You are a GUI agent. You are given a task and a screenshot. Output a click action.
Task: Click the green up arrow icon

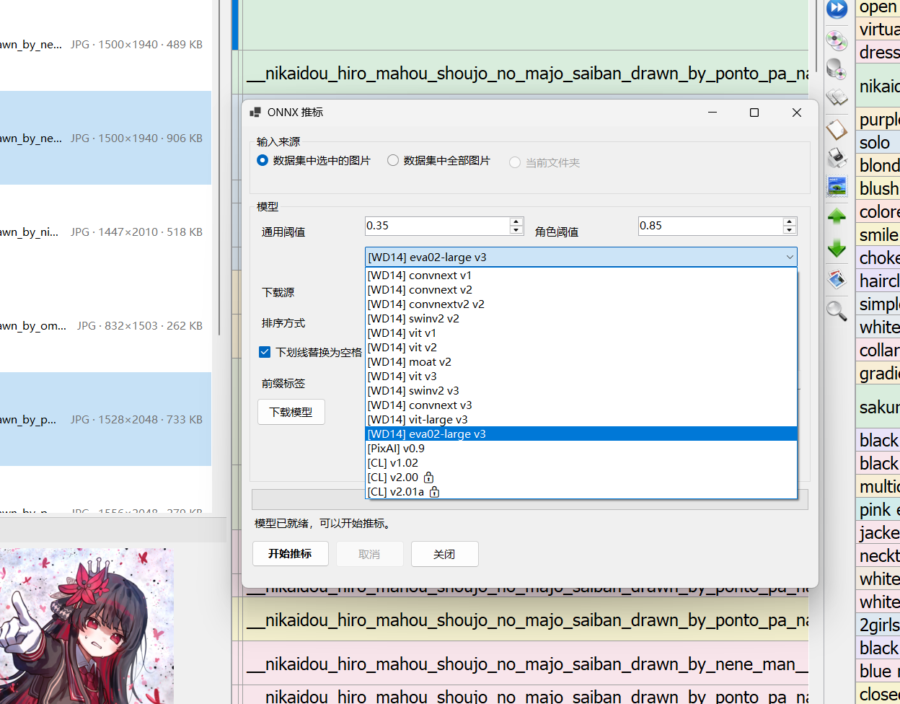837,216
